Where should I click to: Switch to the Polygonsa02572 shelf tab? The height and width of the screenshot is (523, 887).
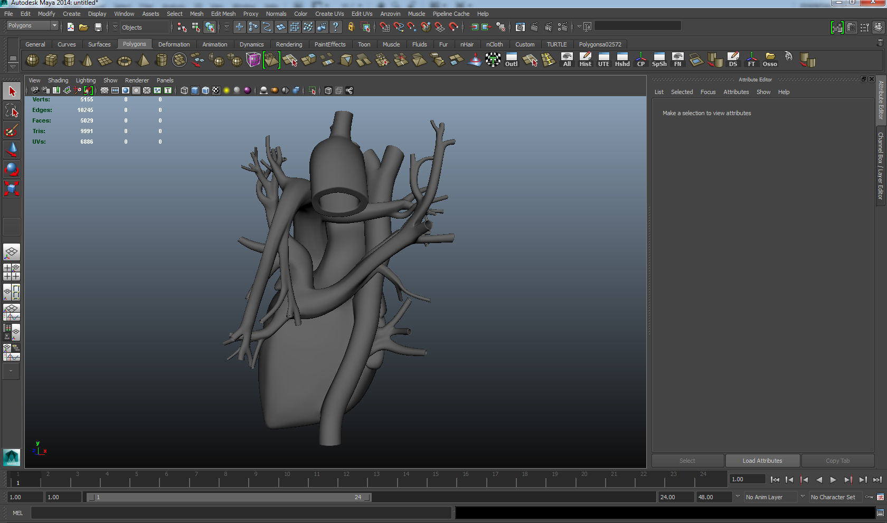click(x=600, y=44)
